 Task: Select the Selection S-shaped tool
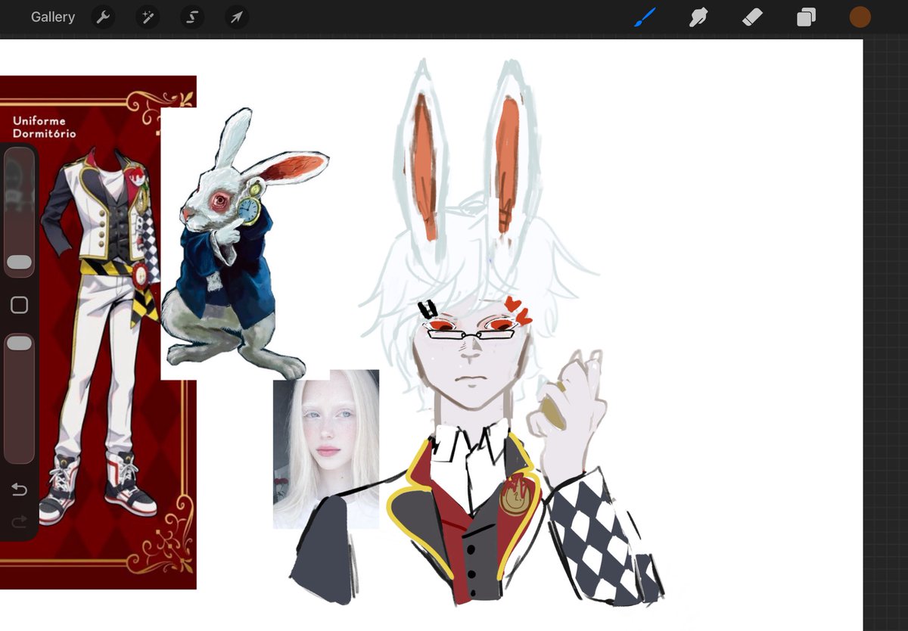click(192, 17)
